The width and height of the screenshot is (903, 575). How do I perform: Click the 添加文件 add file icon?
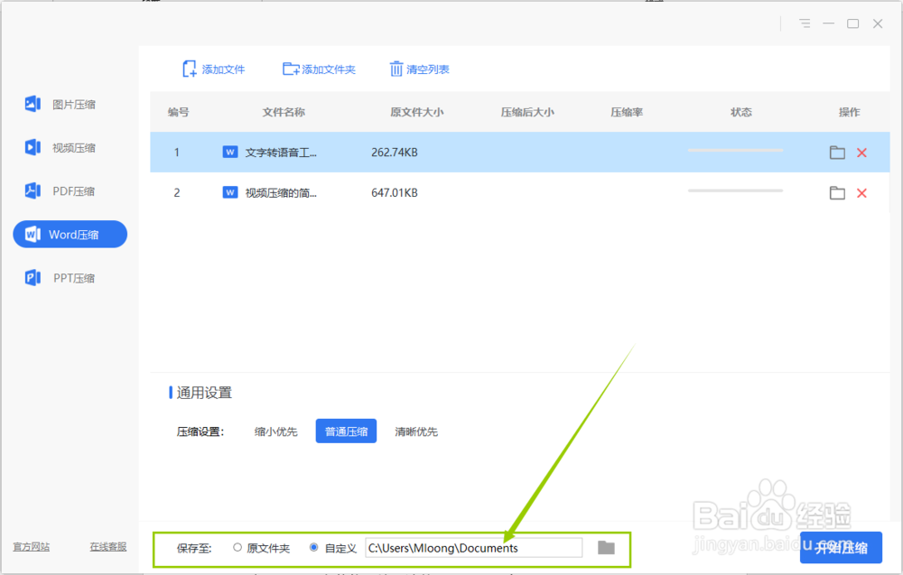pyautogui.click(x=190, y=69)
